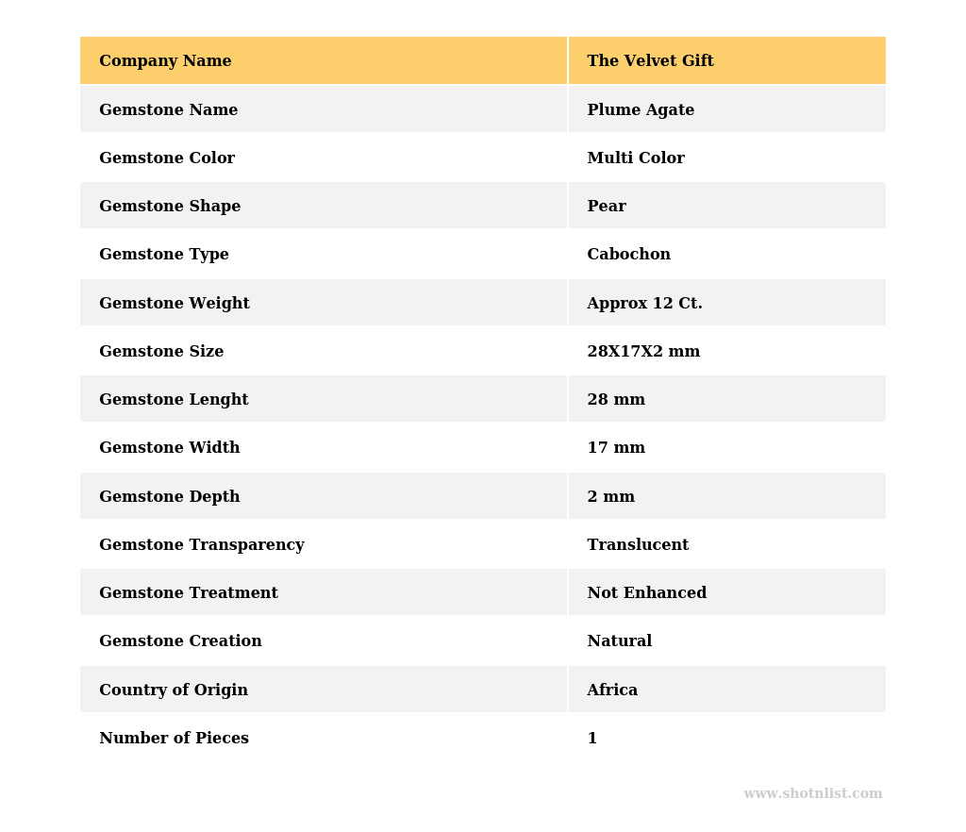
Task: Click the Gemstone Creation label
Action: [x=180, y=641]
